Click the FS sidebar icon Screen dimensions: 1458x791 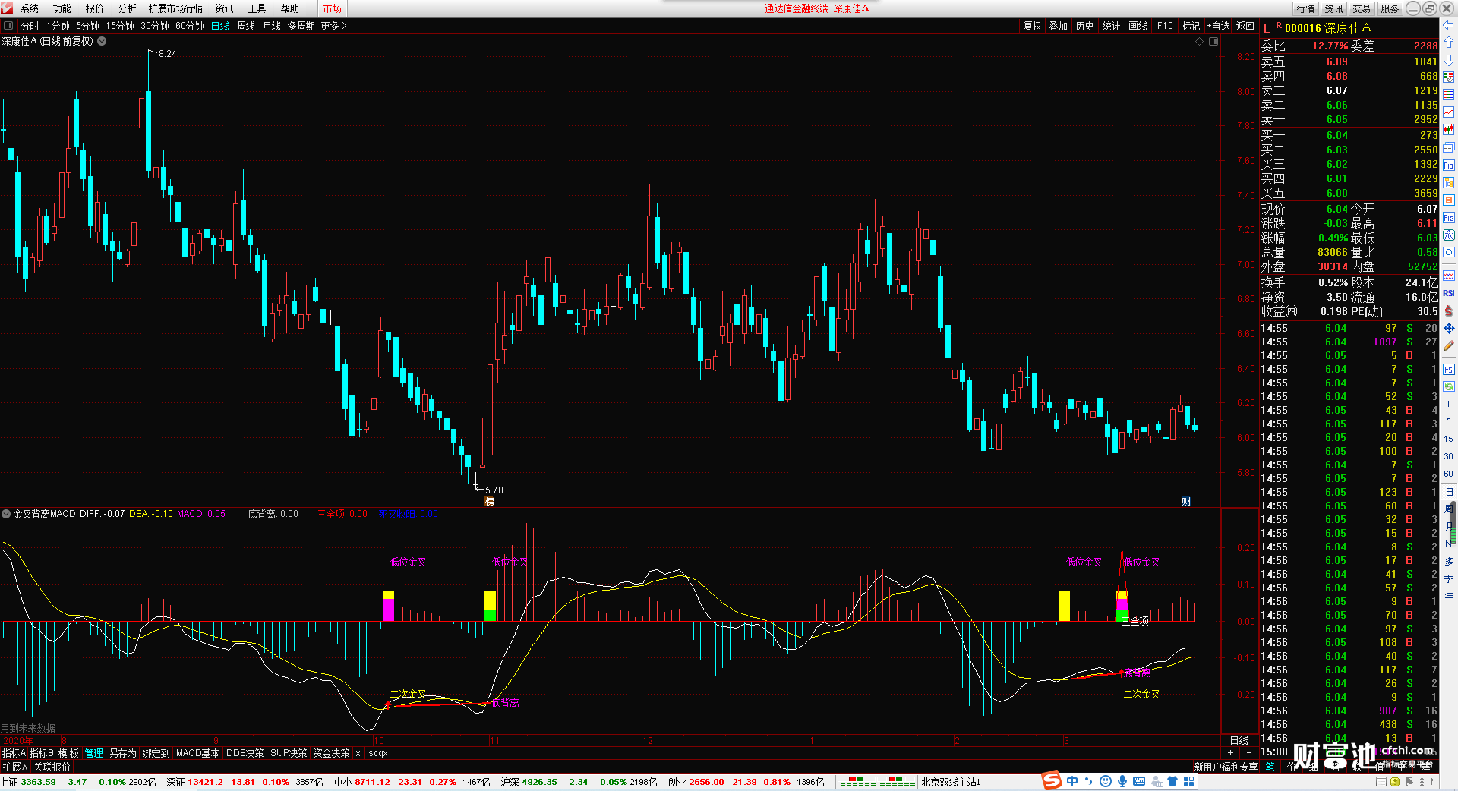(1449, 370)
